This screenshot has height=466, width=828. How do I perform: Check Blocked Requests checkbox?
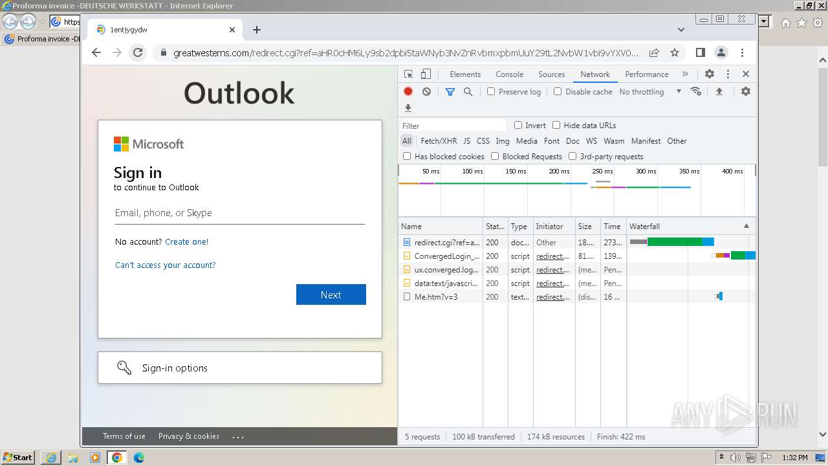pyautogui.click(x=495, y=156)
